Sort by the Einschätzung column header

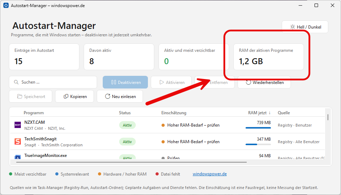(174, 113)
